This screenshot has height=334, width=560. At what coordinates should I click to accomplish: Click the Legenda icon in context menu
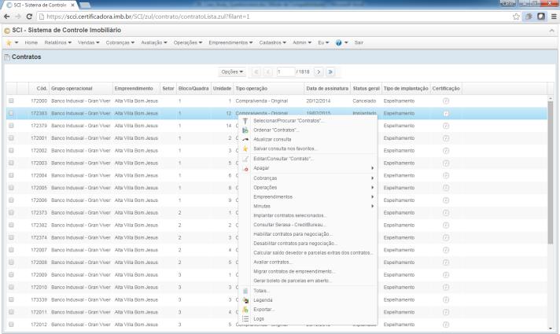(245, 300)
